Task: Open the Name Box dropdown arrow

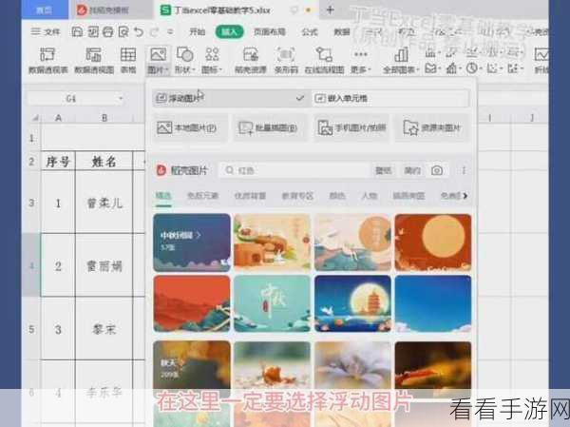Action: 121,98
